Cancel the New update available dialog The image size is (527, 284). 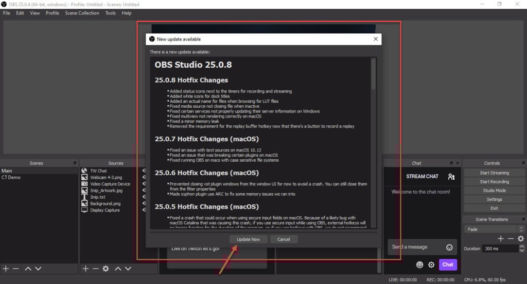tap(284, 239)
